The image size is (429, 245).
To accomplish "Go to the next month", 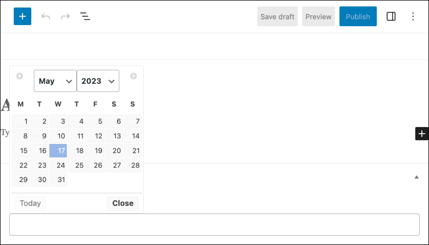I will [133, 76].
